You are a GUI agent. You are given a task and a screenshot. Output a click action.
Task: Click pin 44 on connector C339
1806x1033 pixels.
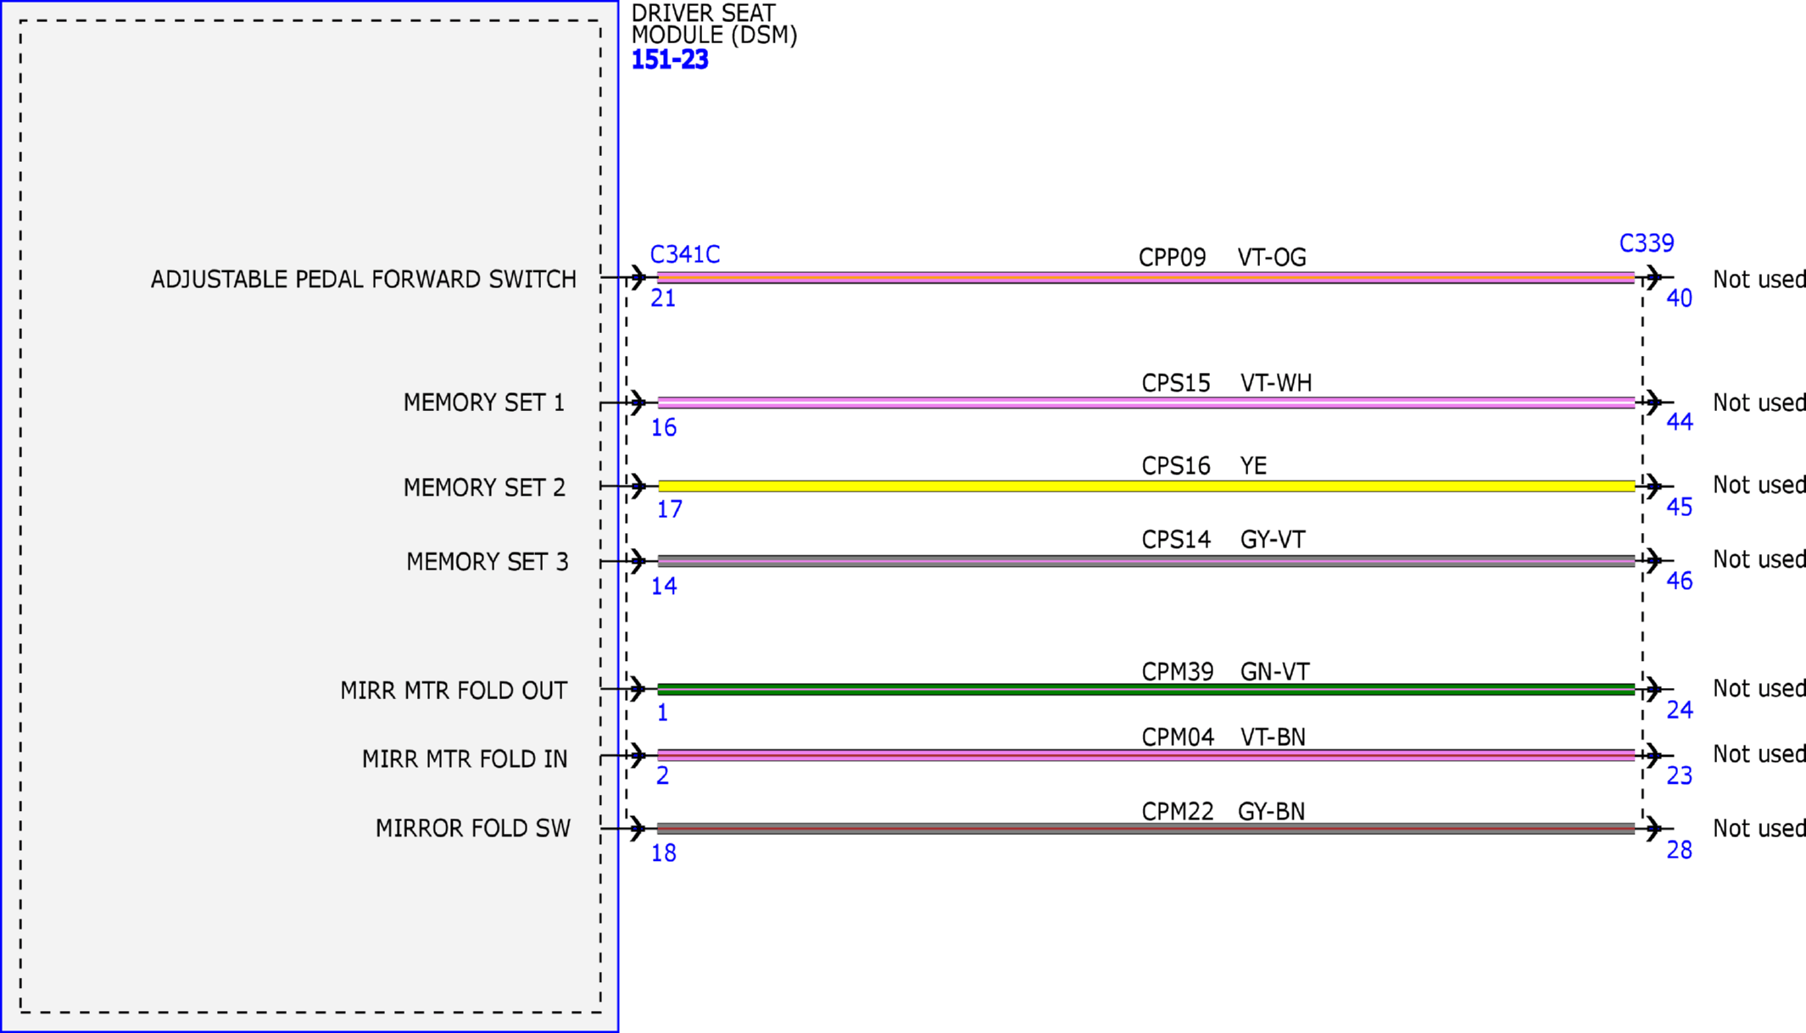point(1680,422)
